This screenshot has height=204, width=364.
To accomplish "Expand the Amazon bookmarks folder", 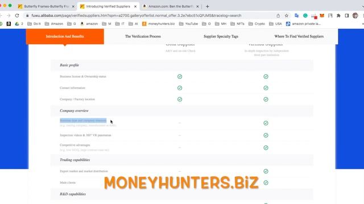I will pyautogui.click(x=54, y=24).
